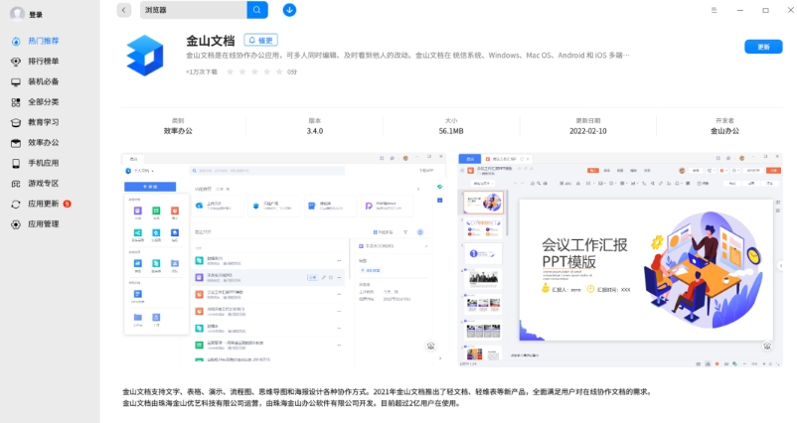Open 游戏专区 category
Viewport: 797px width, 423px height.
43,183
